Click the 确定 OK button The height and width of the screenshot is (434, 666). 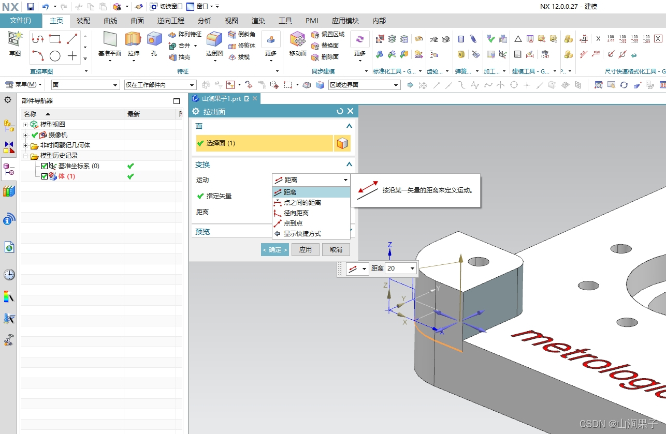click(275, 250)
